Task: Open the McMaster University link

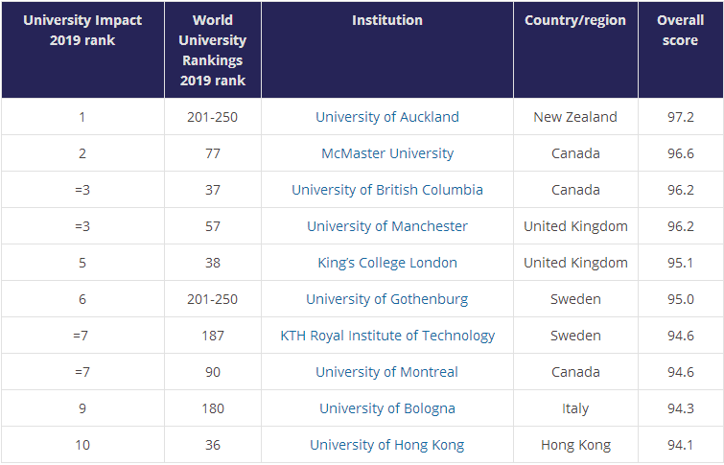Action: click(x=386, y=153)
